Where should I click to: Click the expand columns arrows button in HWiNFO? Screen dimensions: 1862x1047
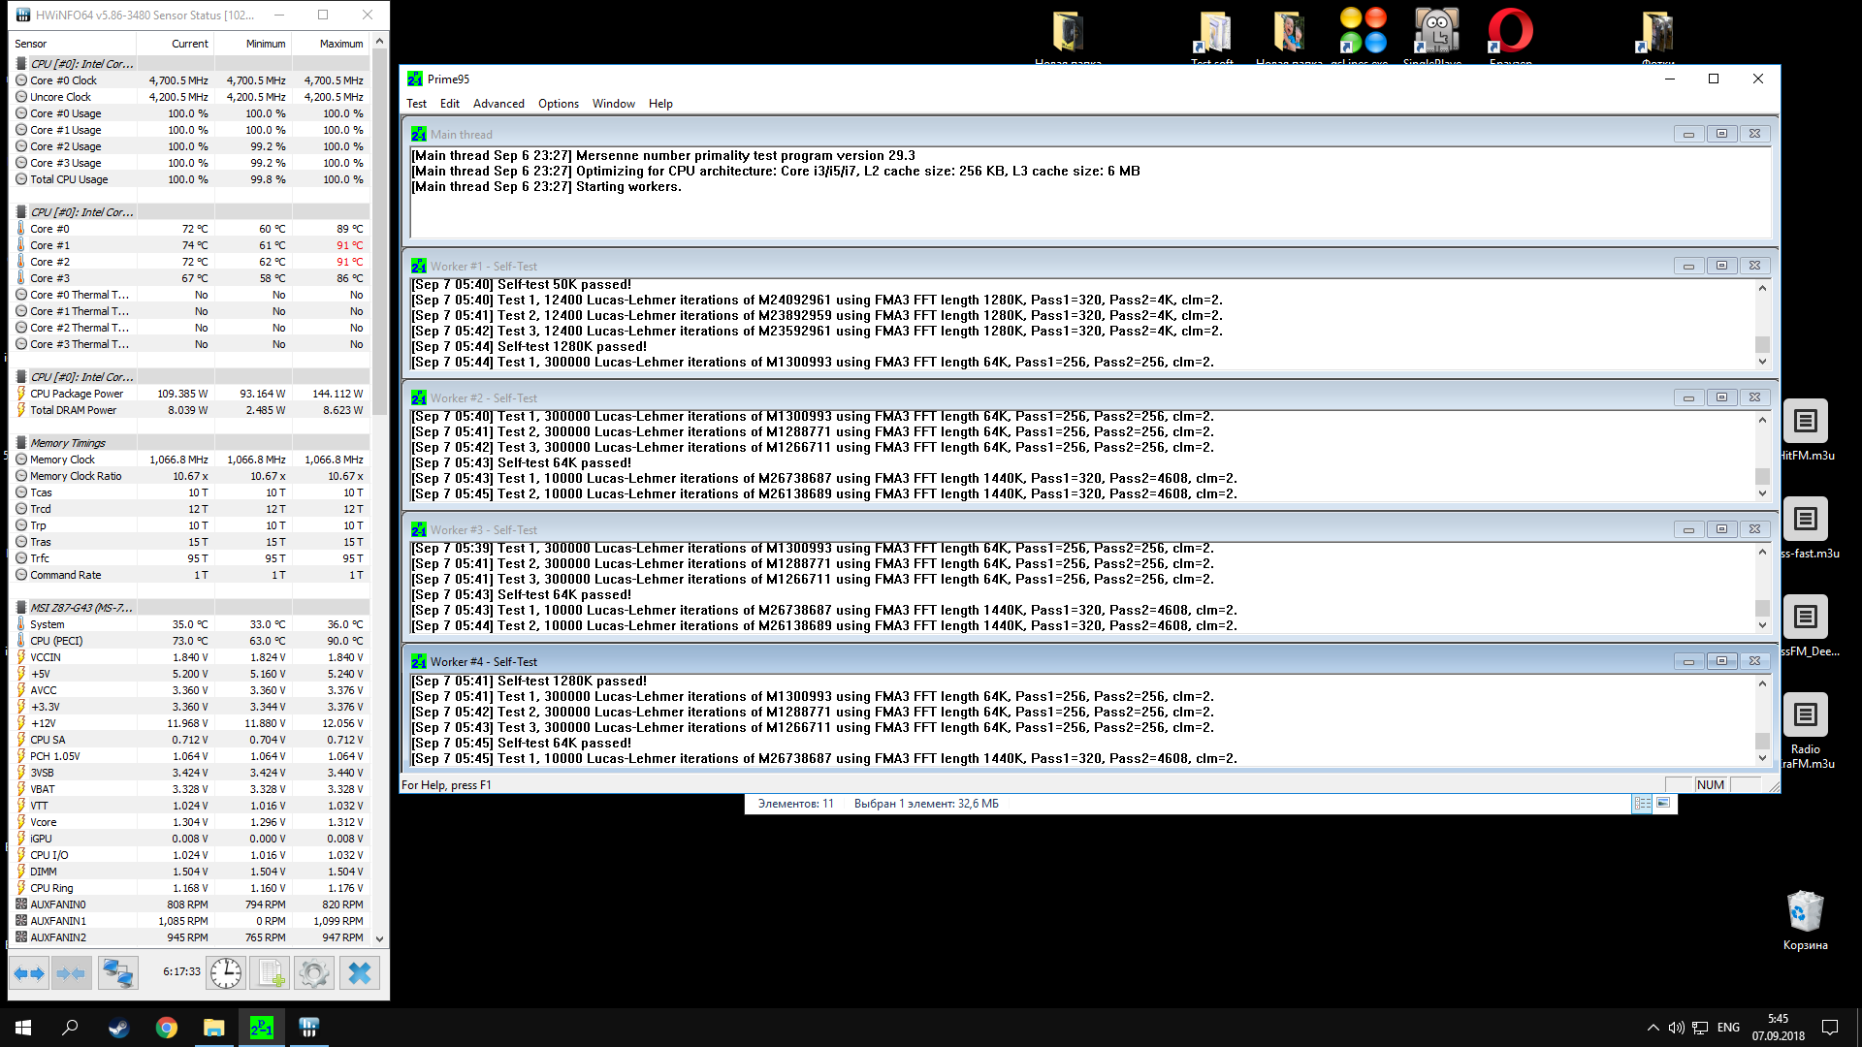[x=29, y=972]
